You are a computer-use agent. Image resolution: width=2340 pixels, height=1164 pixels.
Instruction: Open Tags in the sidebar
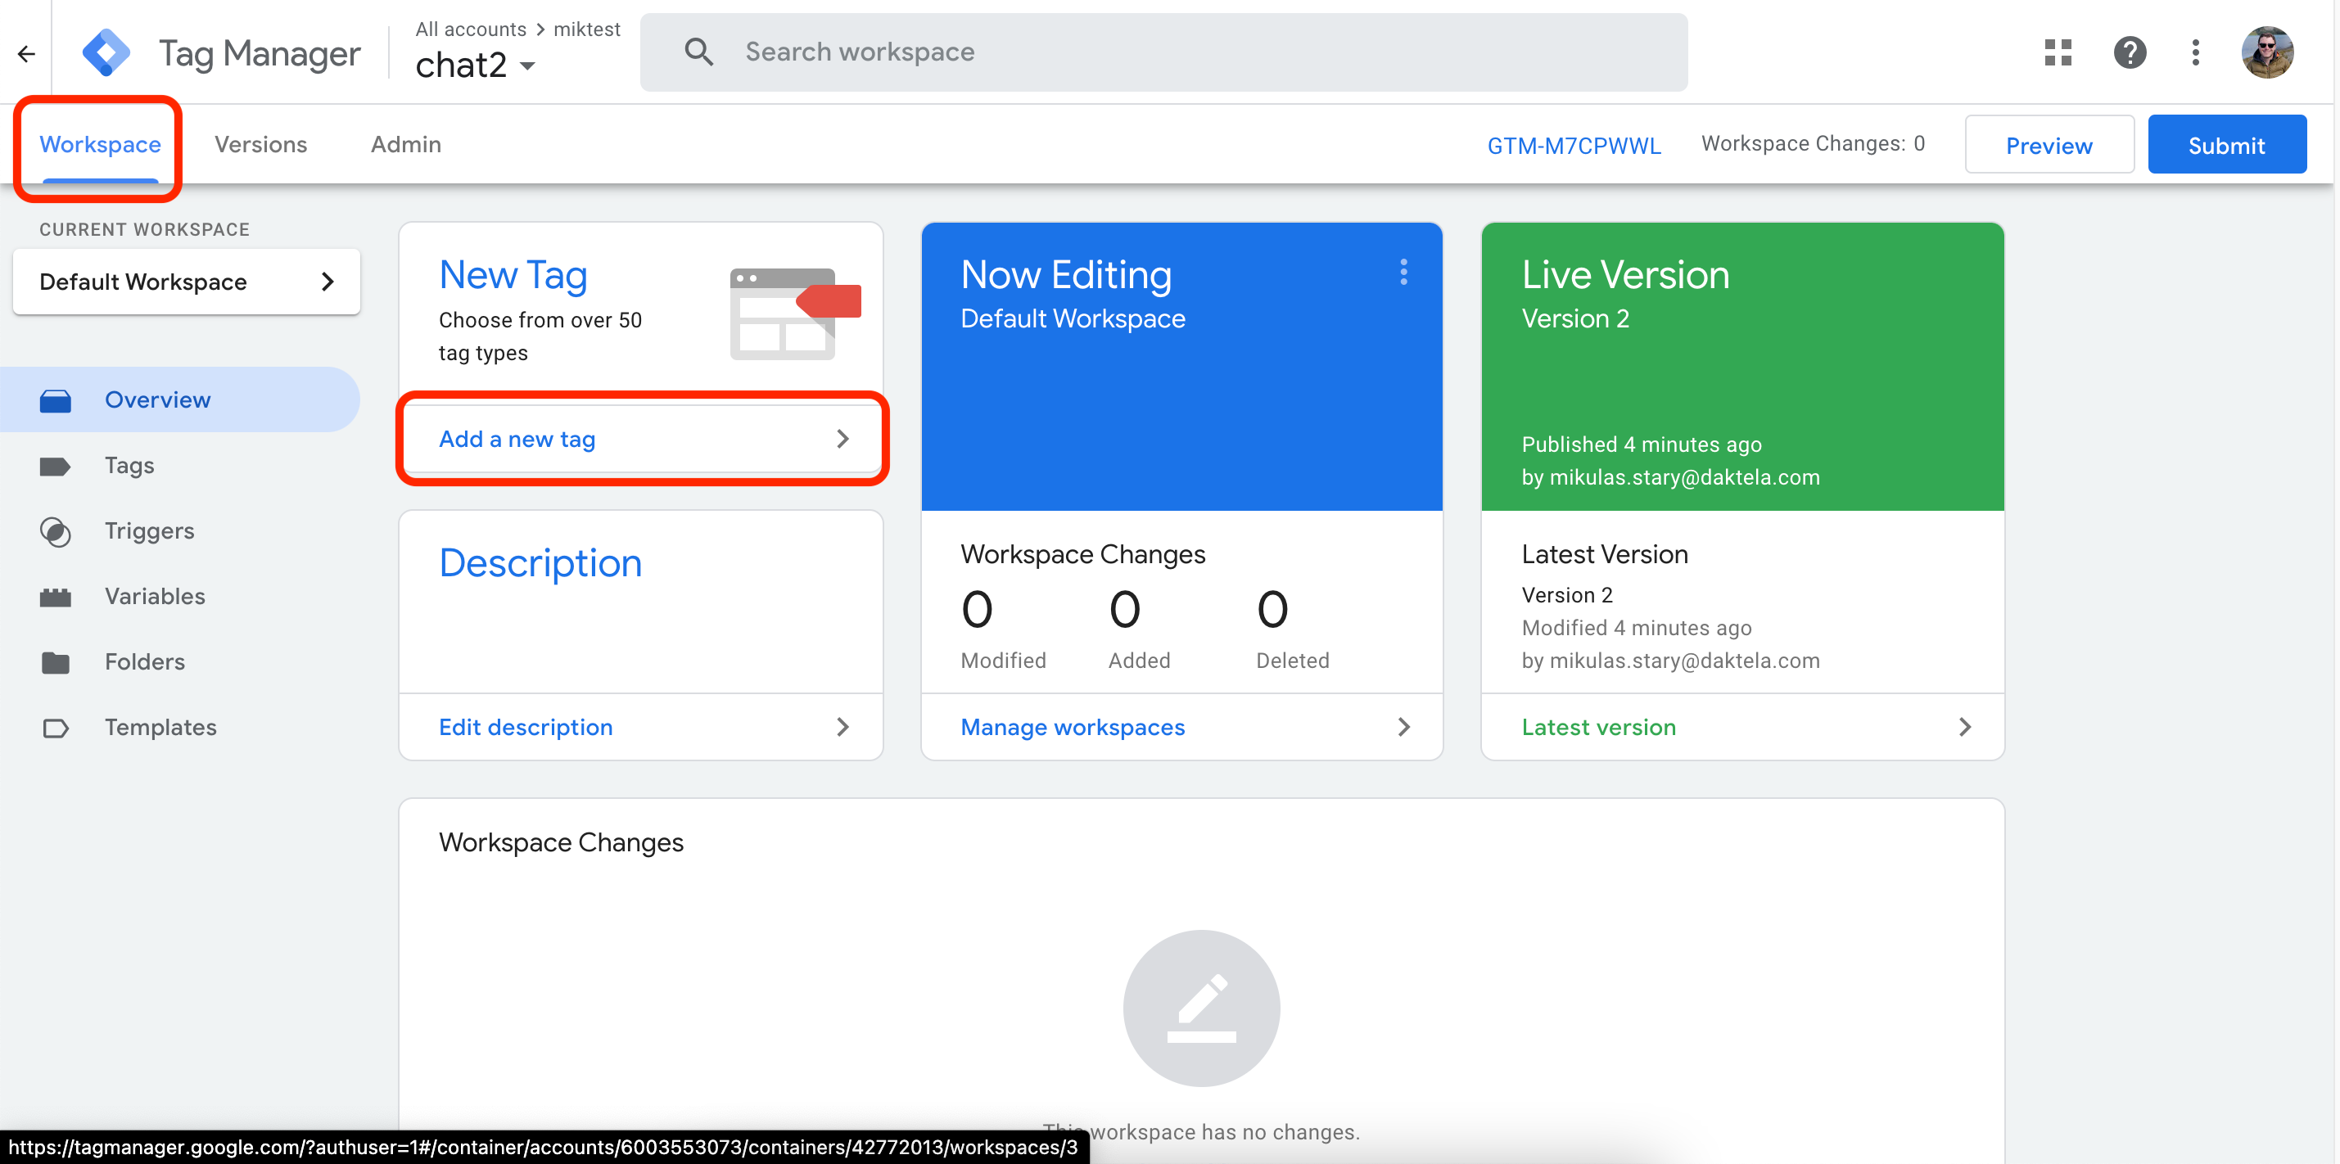[129, 466]
